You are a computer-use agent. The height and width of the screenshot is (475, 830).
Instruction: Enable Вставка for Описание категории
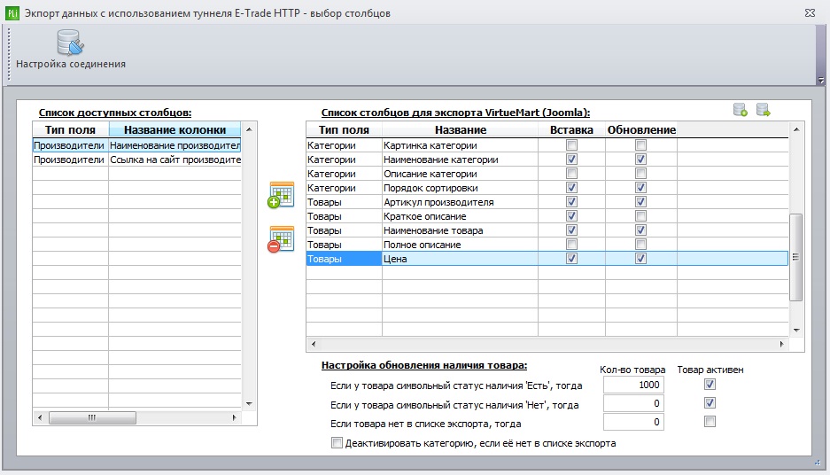click(x=571, y=174)
